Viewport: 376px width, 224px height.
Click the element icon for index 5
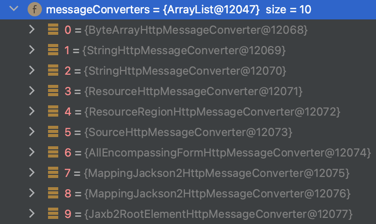coord(53,132)
